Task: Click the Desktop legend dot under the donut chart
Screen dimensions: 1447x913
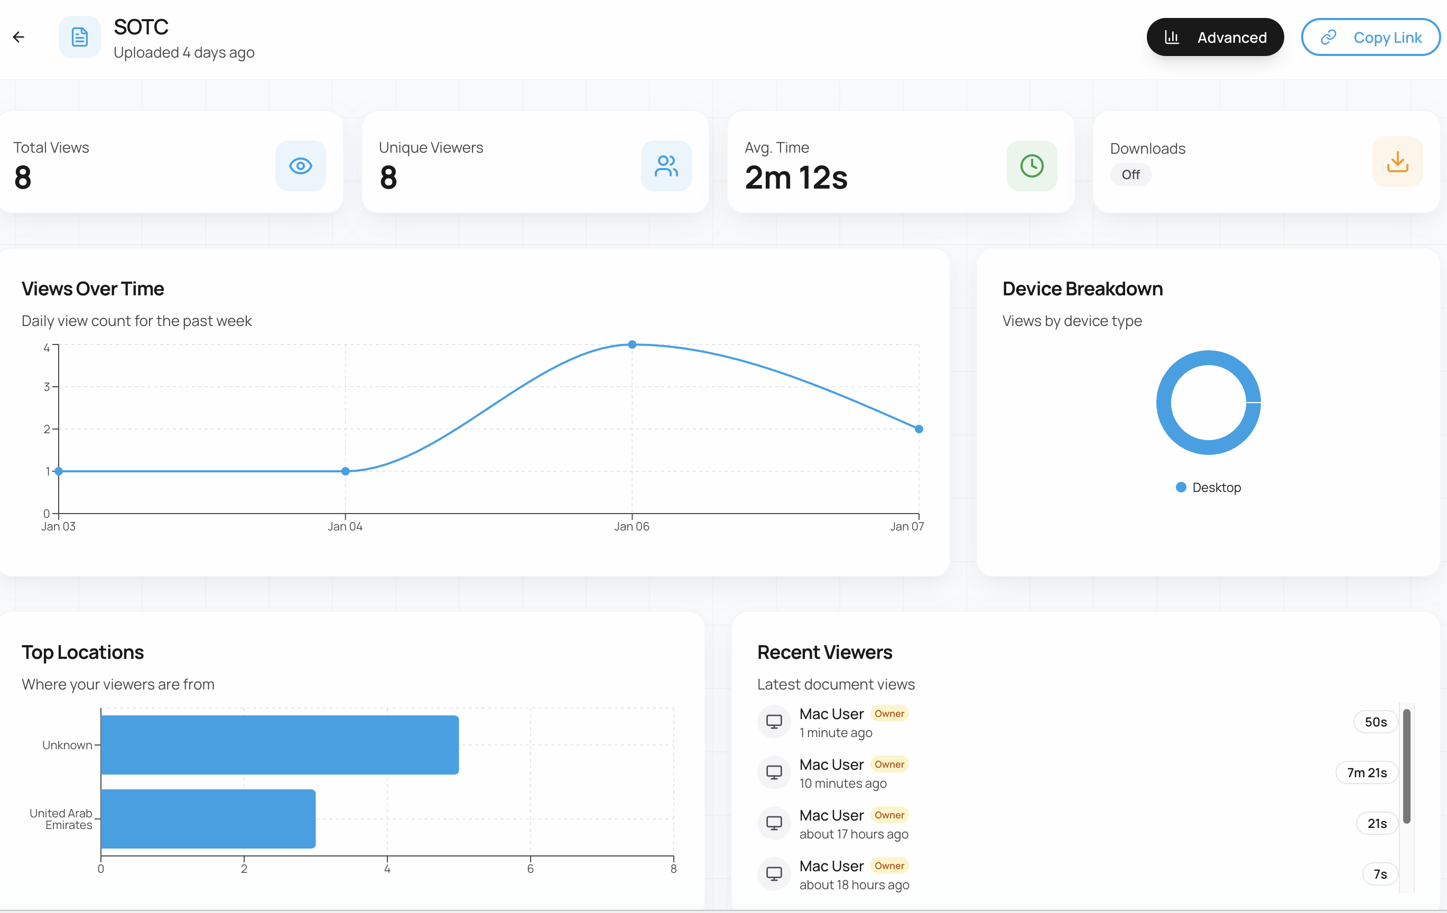Action: [x=1181, y=487]
